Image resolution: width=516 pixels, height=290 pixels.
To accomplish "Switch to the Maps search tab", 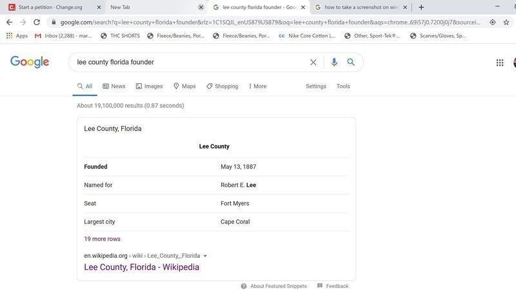I will 184,86.
